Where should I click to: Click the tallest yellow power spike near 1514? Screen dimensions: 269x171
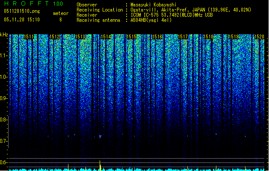pos(100,165)
